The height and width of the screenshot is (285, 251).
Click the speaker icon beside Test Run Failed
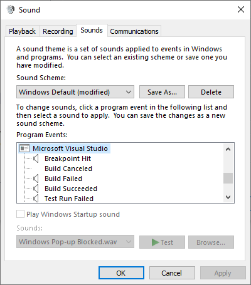[x=36, y=199]
